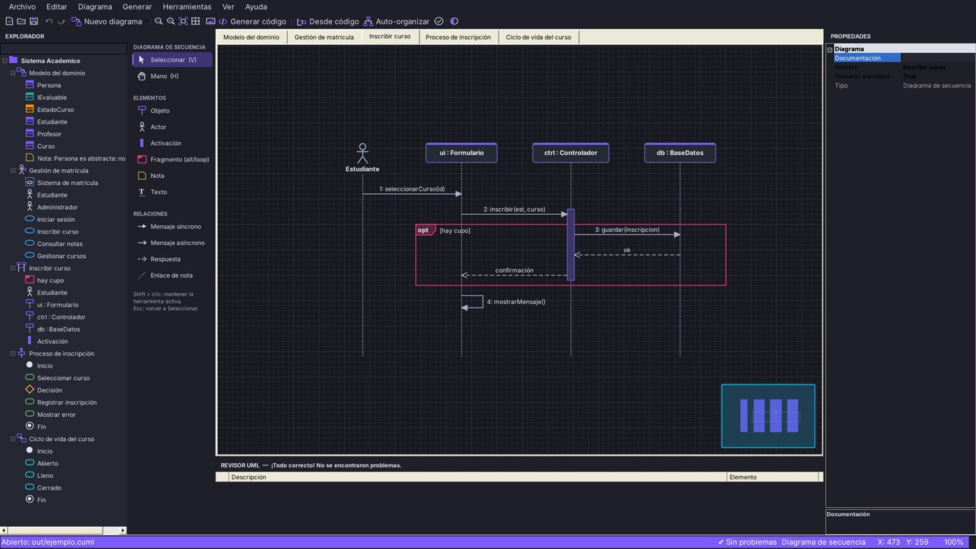The image size is (976, 549).
Task: Collapse Modelo del dominio tree node
Action: (x=13, y=73)
